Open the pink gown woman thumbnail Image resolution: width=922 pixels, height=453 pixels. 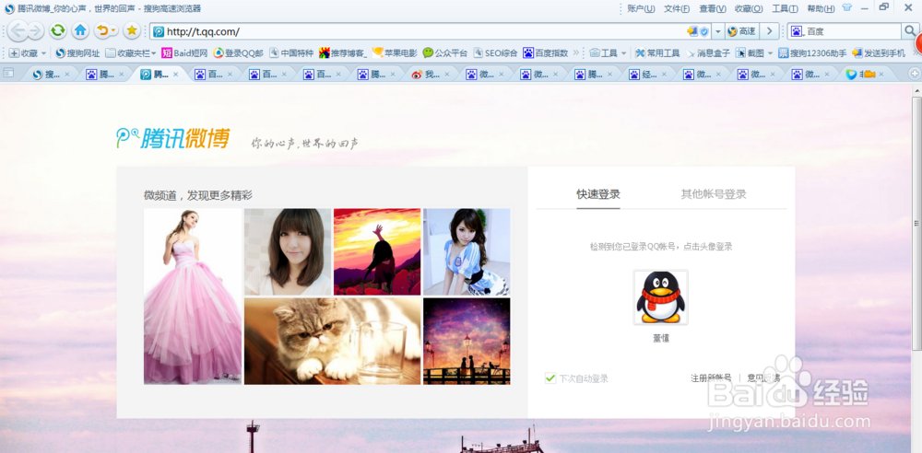click(193, 296)
